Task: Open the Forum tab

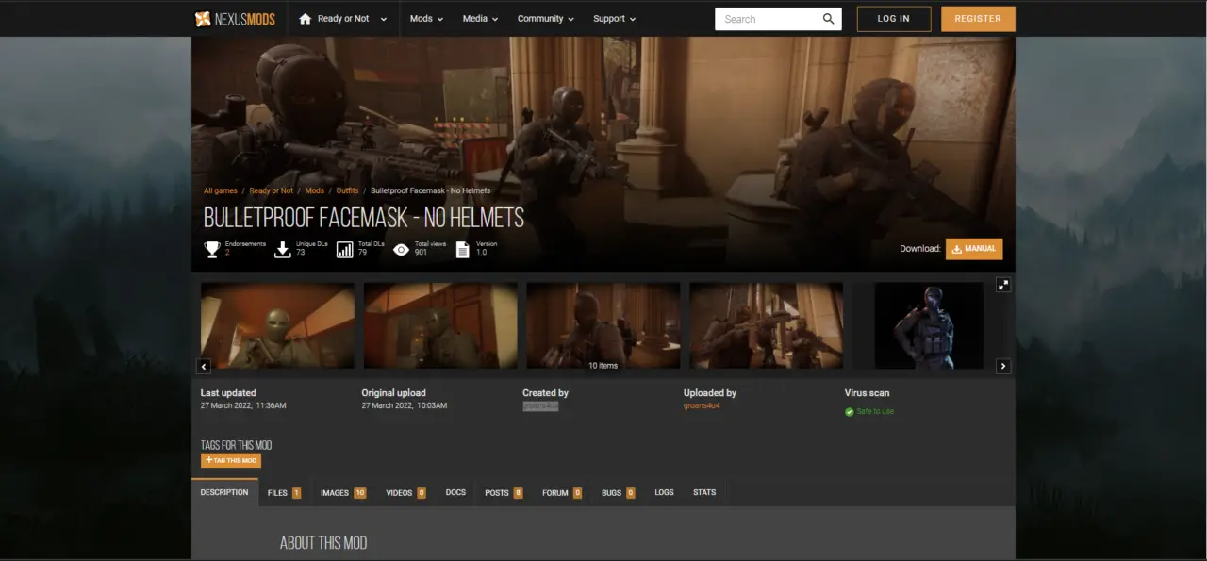Action: [562, 492]
